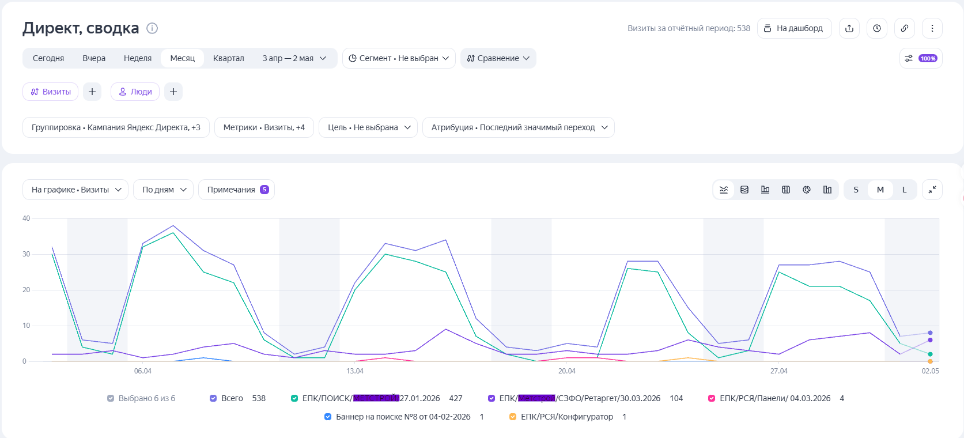The width and height of the screenshot is (964, 438).
Task: Click the "На дашборд" button
Action: 794,28
